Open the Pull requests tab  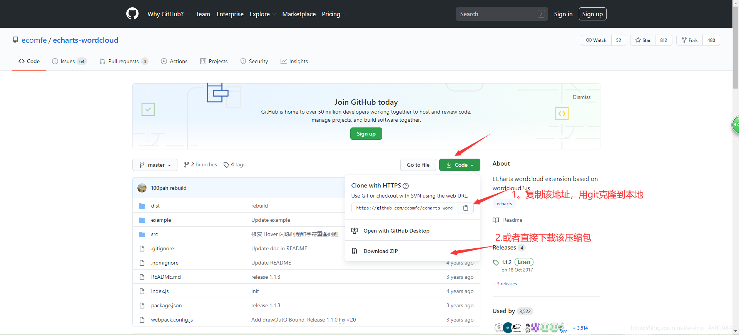tap(124, 61)
